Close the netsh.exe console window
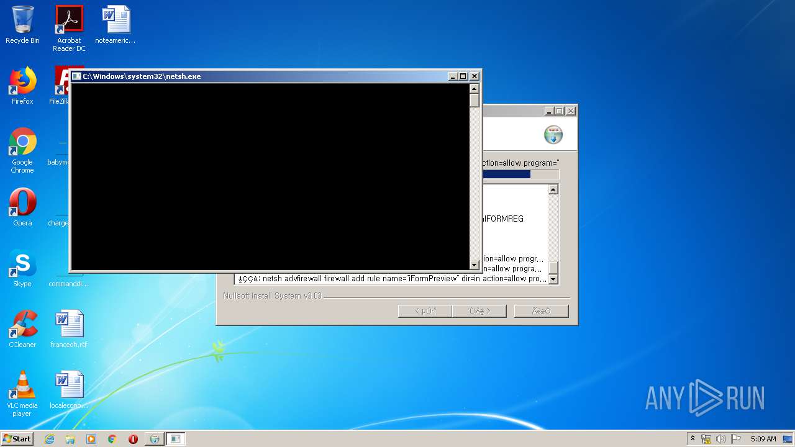Viewport: 795px width, 447px height. (x=475, y=76)
